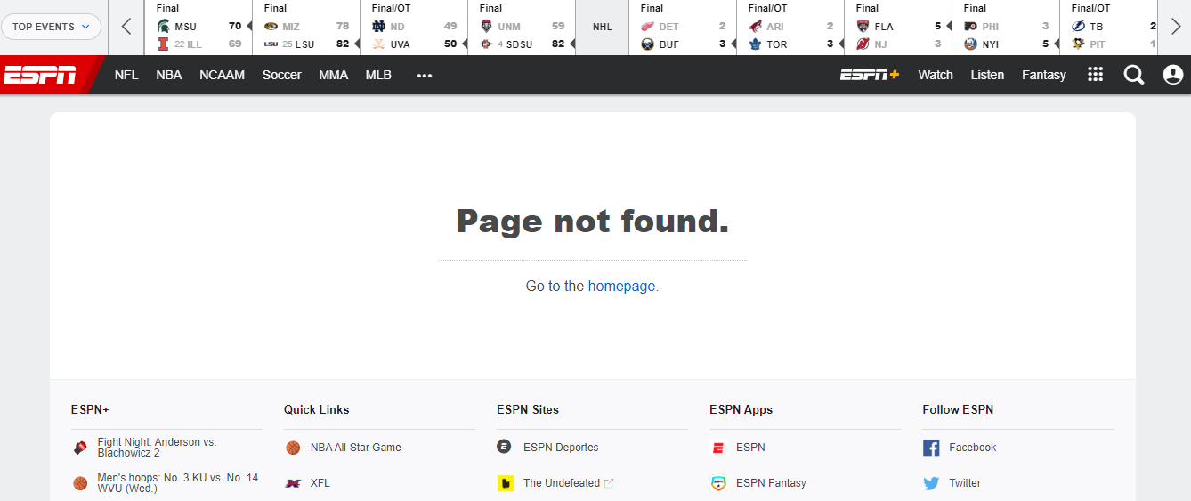Expand more sports ellipsis menu
This screenshot has width=1191, height=501.
[425, 76]
